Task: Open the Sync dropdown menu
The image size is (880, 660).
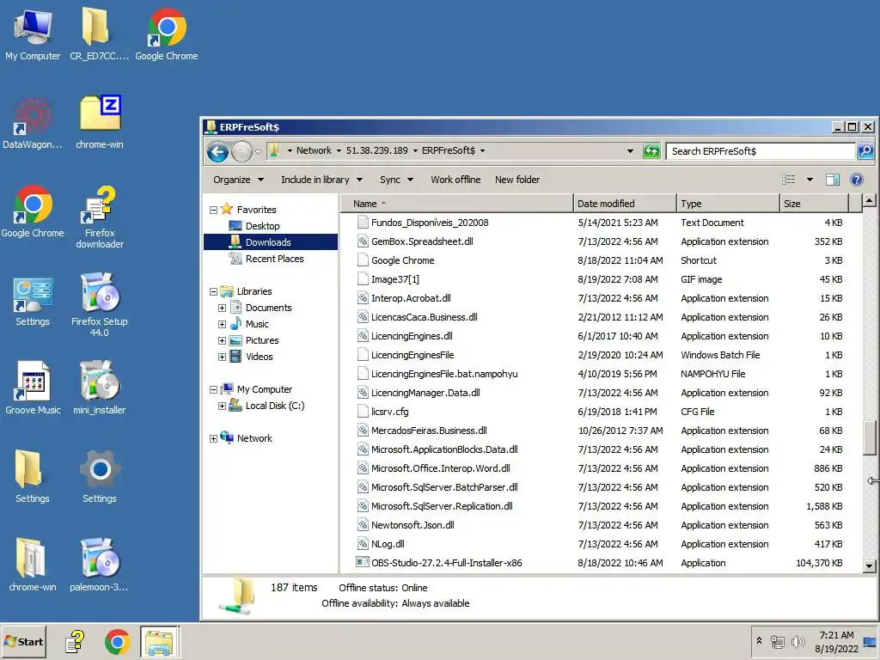Action: point(396,180)
